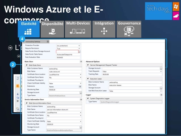This screenshot has height=136, width=181.
Task: Click Monitoring Rate field in Blob Rules Store
Action: pyautogui.click(x=65, y=90)
